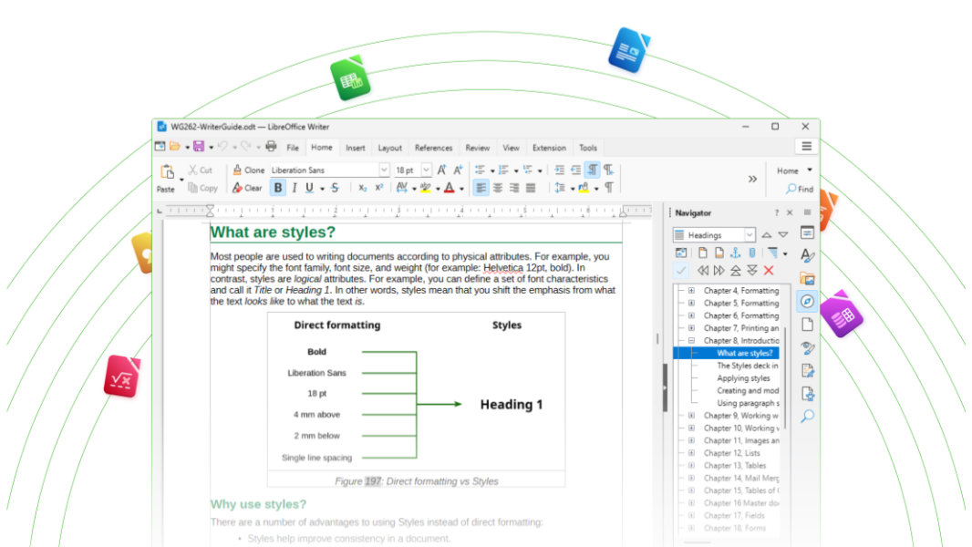Justify the paragraph text
The width and height of the screenshot is (972, 547).
[531, 188]
